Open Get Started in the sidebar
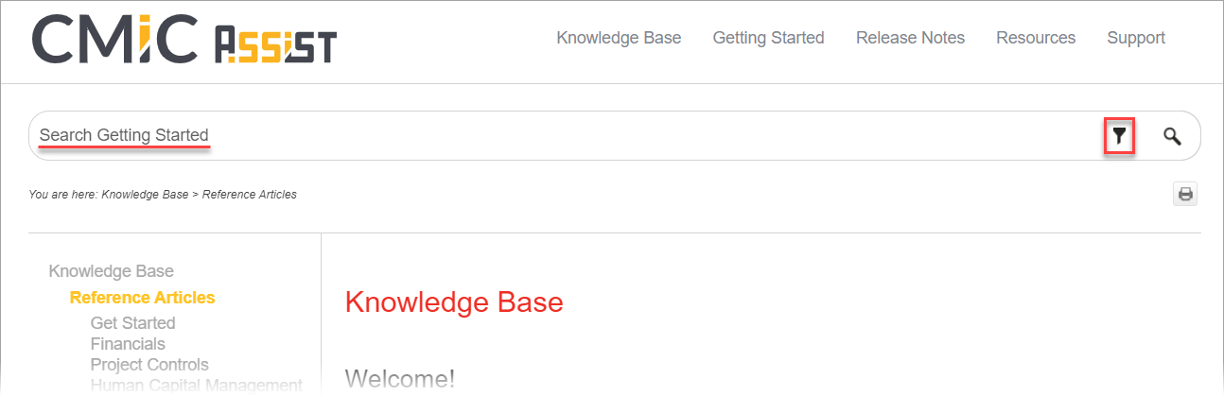The height and width of the screenshot is (396, 1224). click(132, 323)
